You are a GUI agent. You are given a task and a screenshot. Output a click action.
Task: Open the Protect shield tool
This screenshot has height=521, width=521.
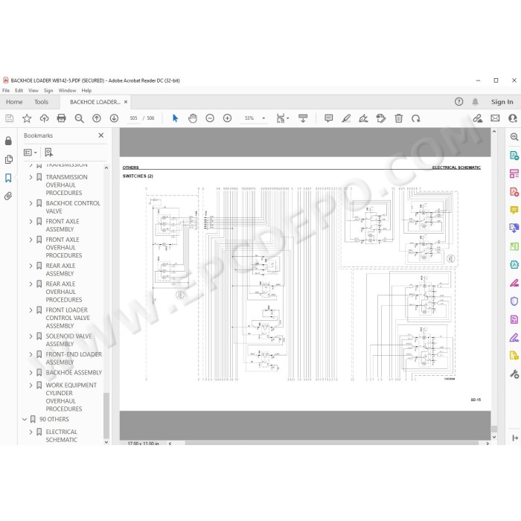click(514, 301)
